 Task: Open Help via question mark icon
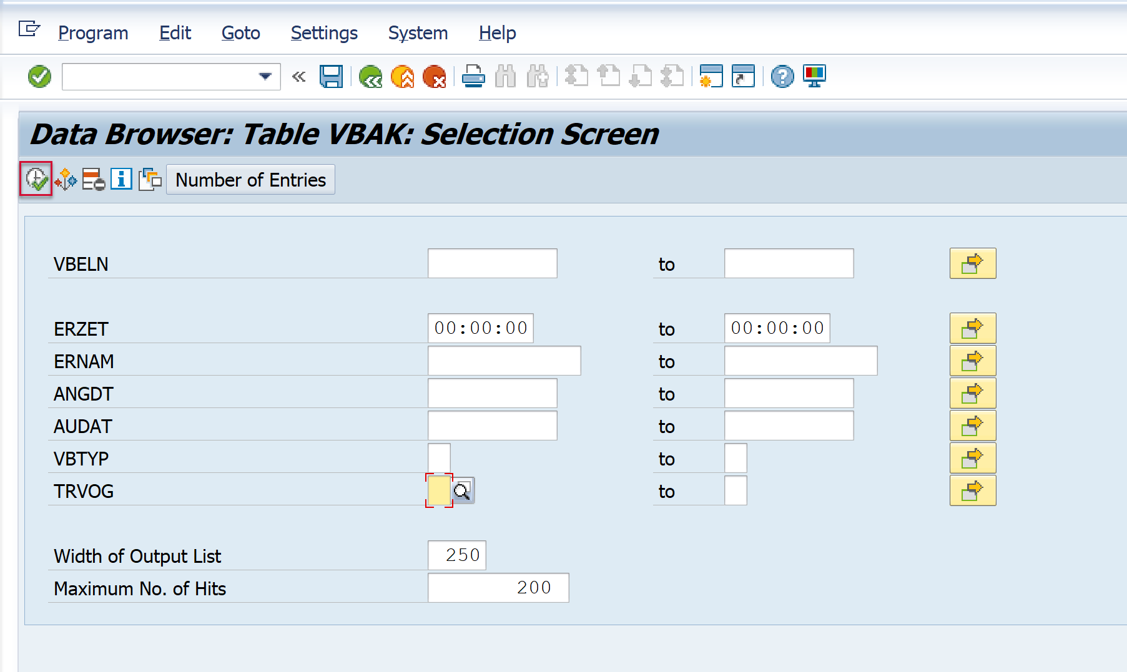click(782, 77)
